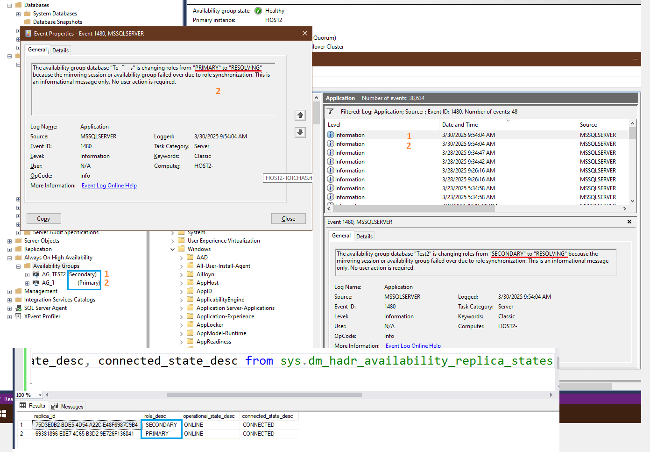The height and width of the screenshot is (452, 650).
Task: Click the green Healthy status icon
Action: tap(258, 11)
